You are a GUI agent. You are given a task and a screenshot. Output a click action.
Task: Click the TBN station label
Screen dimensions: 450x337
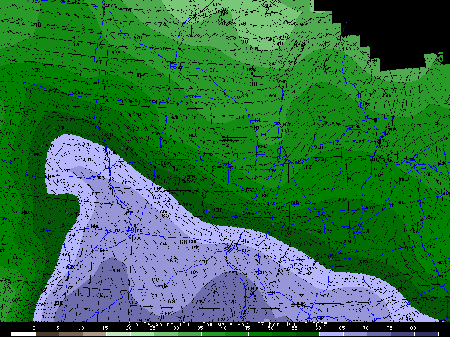click(x=194, y=272)
